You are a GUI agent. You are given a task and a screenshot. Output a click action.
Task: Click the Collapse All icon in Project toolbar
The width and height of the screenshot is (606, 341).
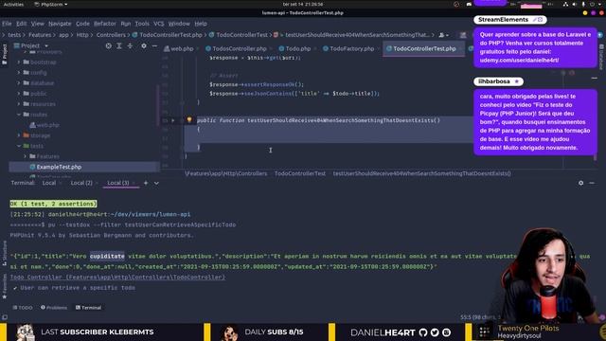pyautogui.click(x=130, y=45)
